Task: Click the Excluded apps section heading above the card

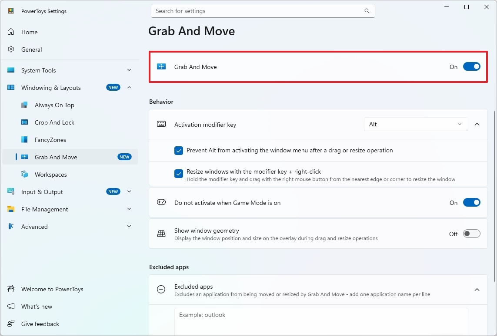Action: tap(169, 267)
